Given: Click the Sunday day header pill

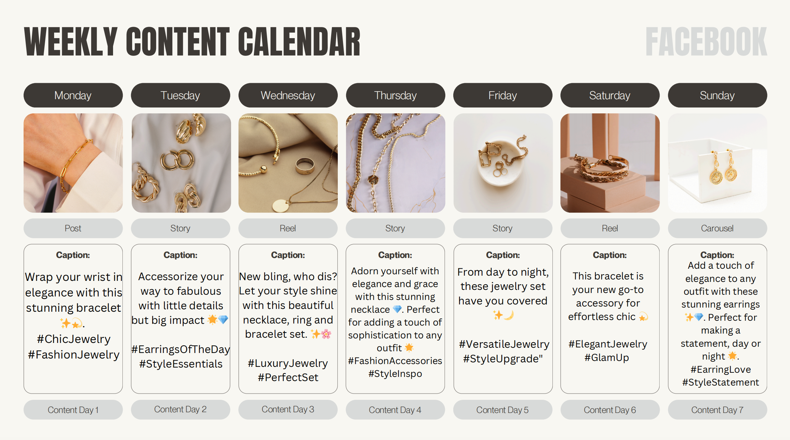Looking at the screenshot, I should point(717,95).
